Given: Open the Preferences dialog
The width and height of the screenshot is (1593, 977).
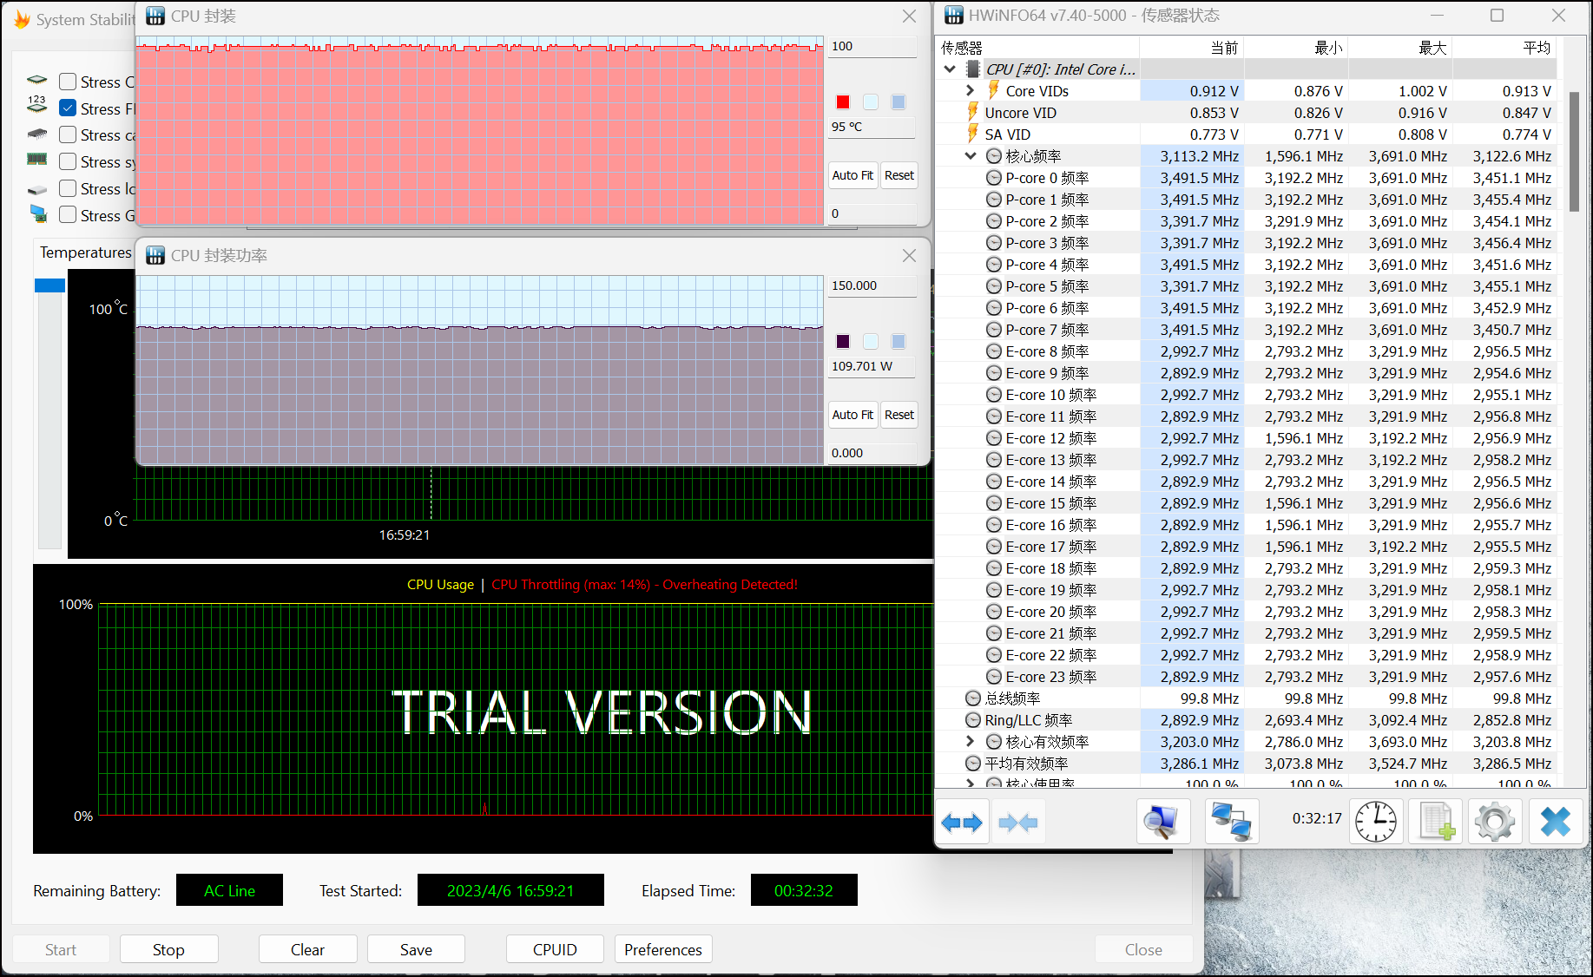Looking at the screenshot, I should point(663,949).
